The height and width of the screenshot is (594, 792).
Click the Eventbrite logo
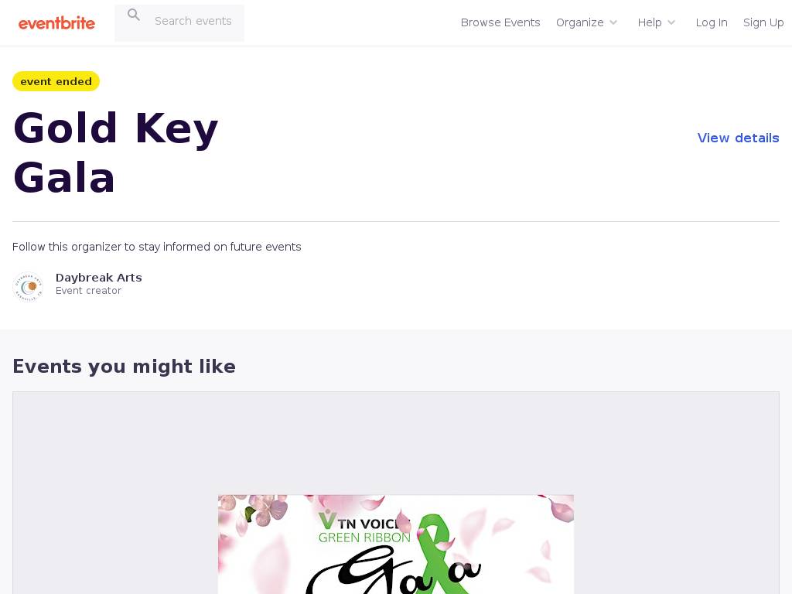(56, 22)
